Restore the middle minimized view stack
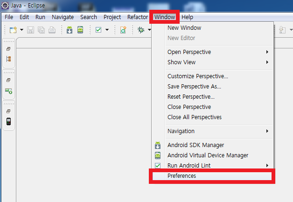The image size is (293, 202). (8, 80)
